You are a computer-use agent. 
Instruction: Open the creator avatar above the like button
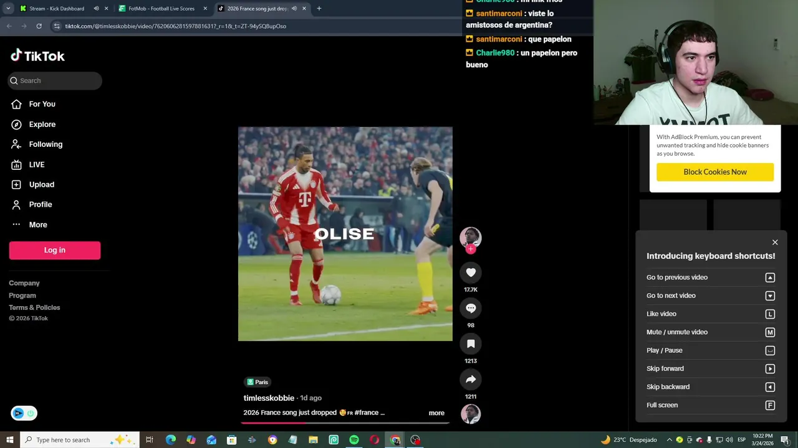pos(471,237)
